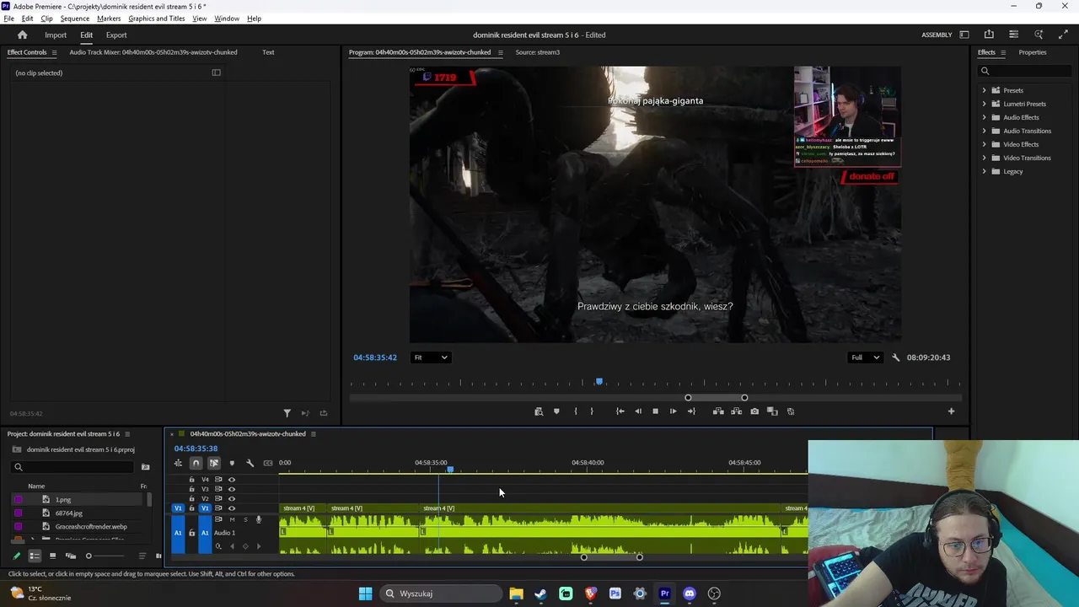Toggle Snap in Timeline magnet icon
This screenshot has width=1079, height=607.
[196, 463]
